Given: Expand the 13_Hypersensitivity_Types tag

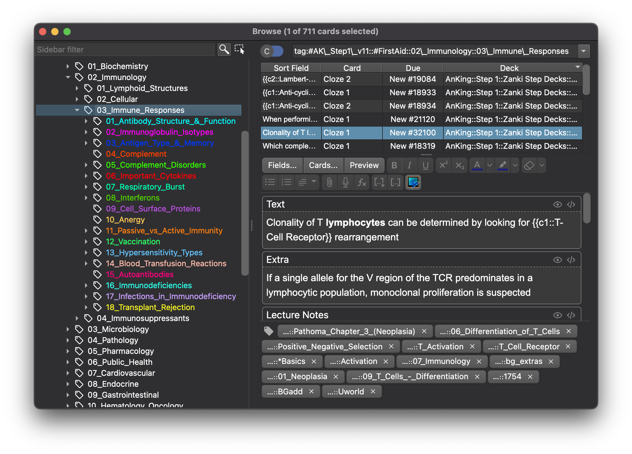Looking at the screenshot, I should pos(86,253).
